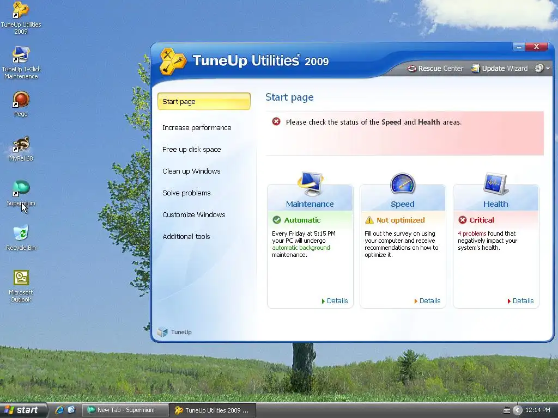This screenshot has width=558, height=418.
Task: Click the Maintenance heading
Action: [x=310, y=204]
